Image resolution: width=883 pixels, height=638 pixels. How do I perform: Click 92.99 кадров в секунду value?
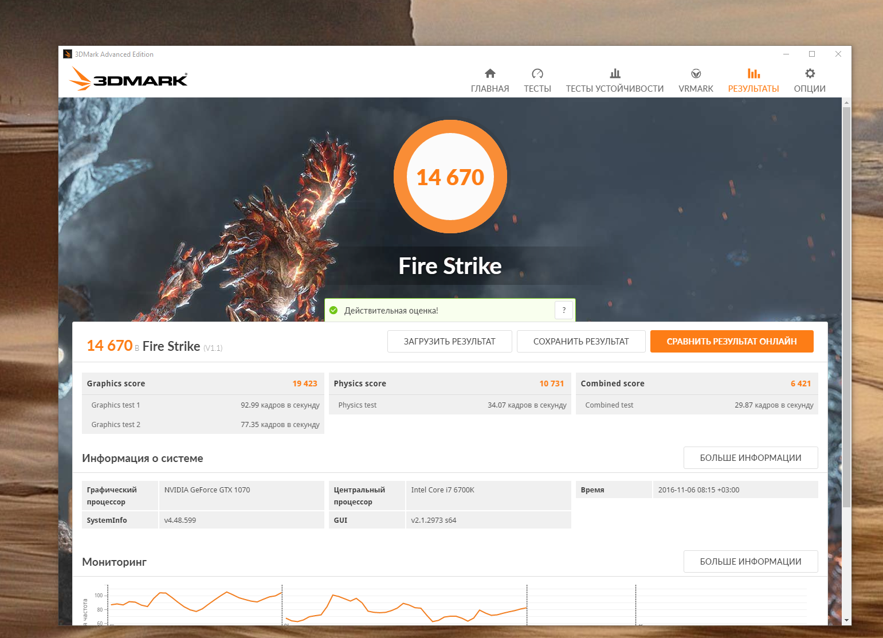click(280, 405)
